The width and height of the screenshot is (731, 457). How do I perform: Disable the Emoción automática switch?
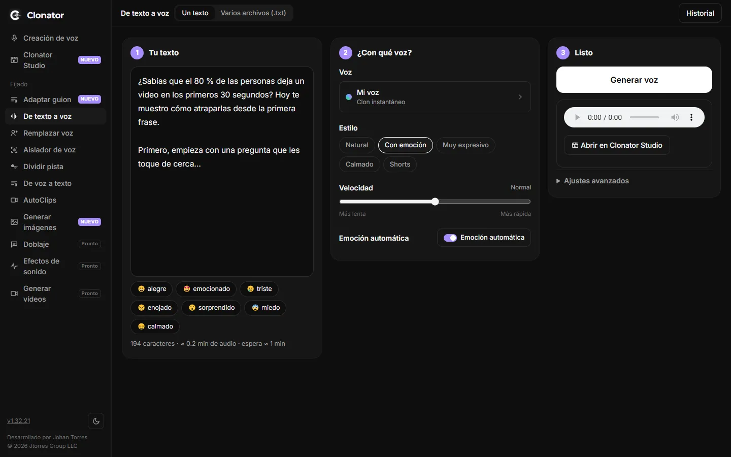click(x=450, y=238)
